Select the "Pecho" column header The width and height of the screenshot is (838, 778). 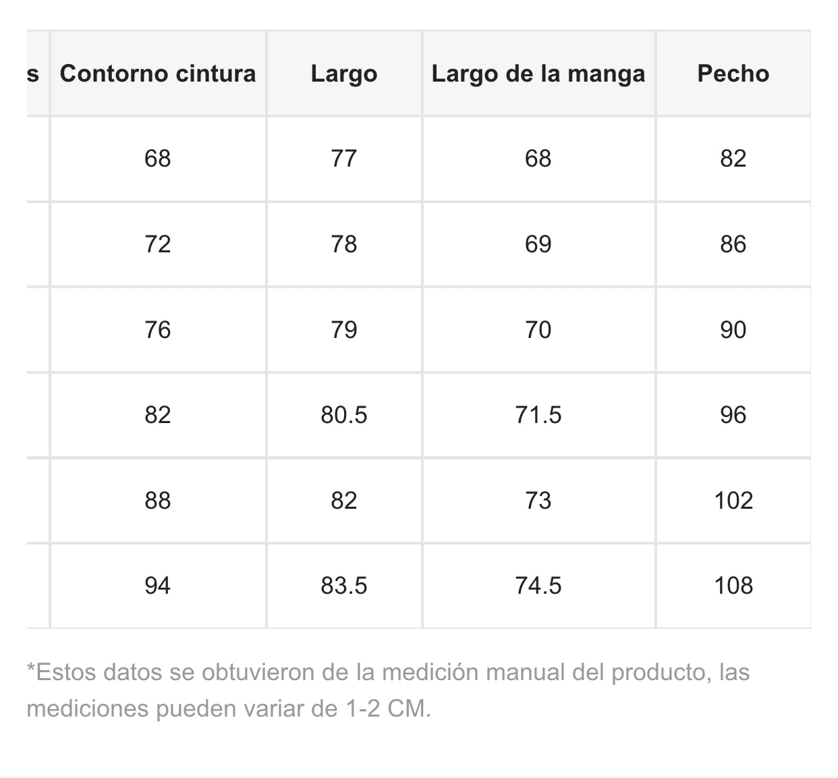coord(733,74)
